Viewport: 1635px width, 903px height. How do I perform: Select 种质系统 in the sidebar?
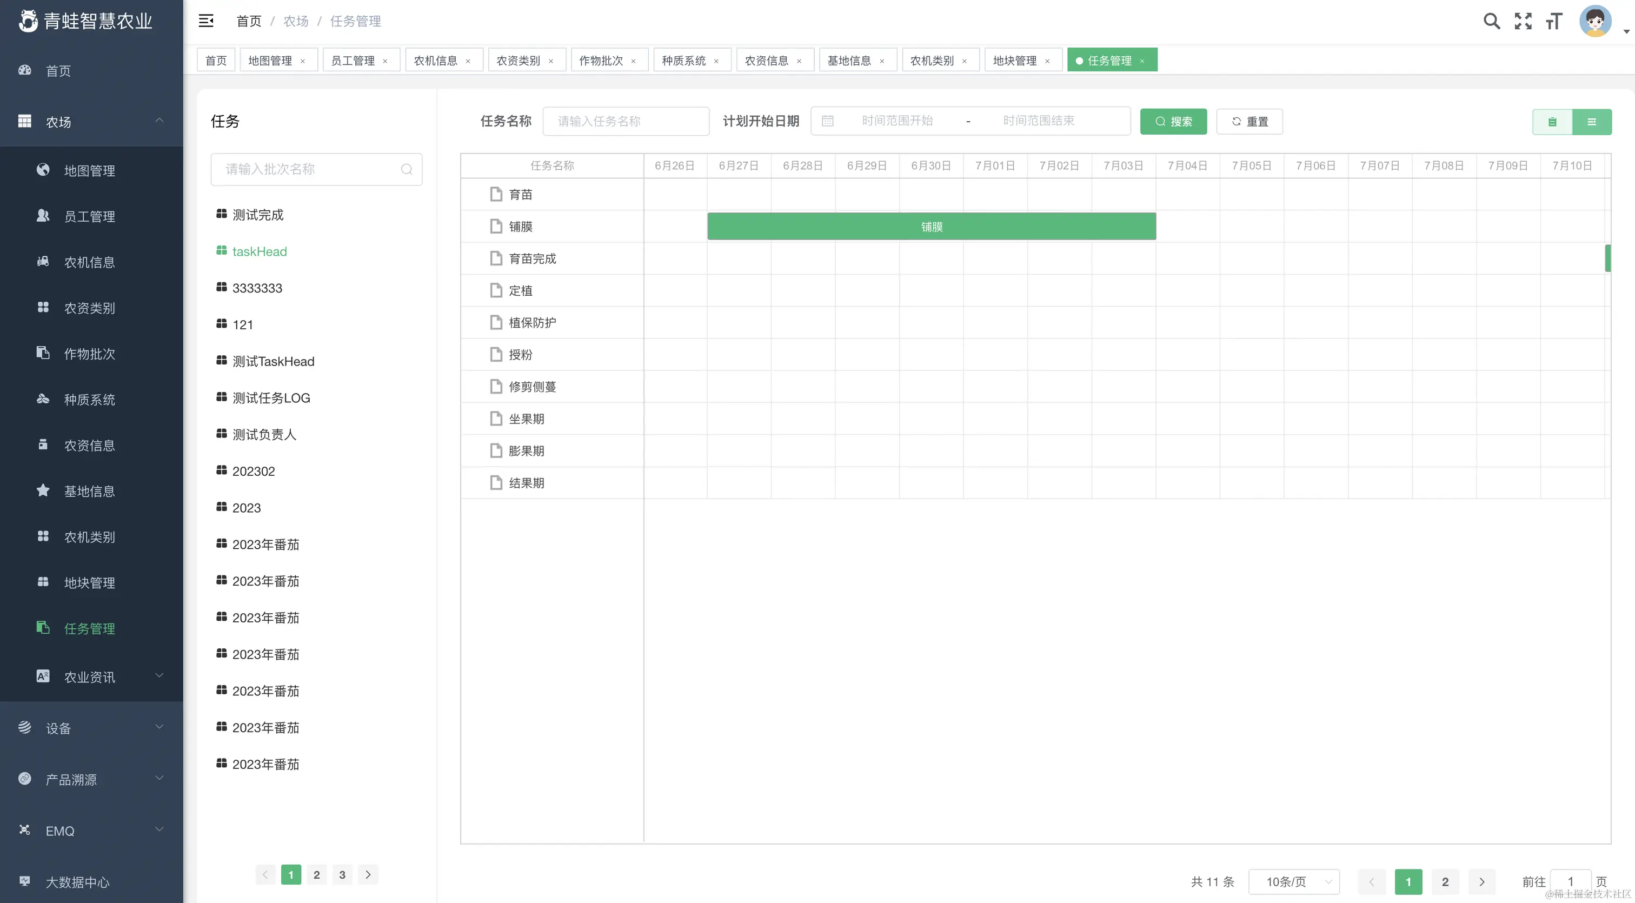click(x=90, y=399)
